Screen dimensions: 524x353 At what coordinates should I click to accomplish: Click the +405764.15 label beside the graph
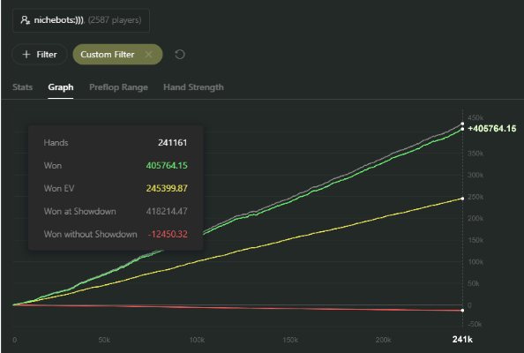coord(492,128)
